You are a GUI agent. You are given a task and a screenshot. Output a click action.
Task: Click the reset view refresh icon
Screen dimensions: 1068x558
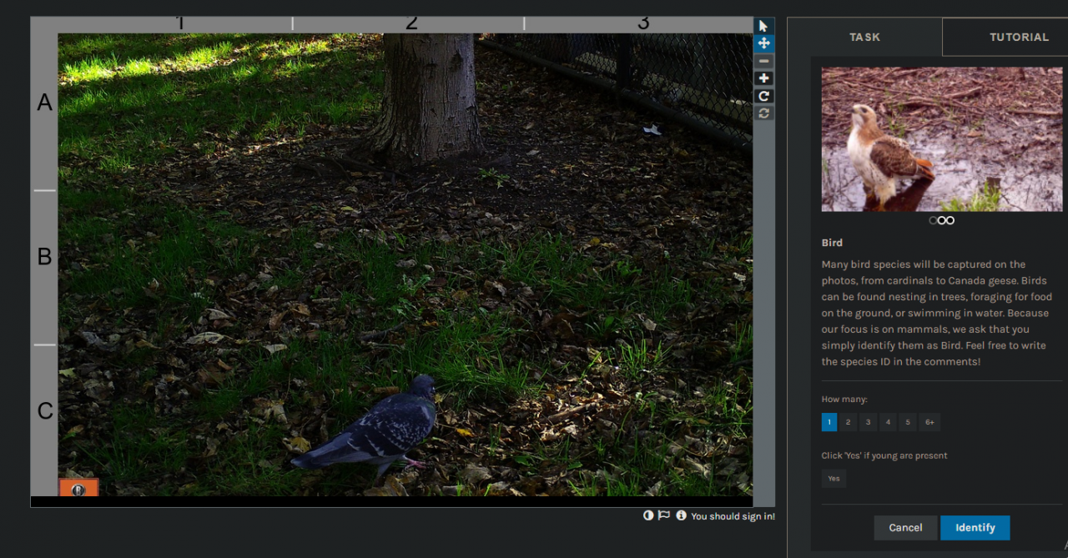tap(763, 113)
